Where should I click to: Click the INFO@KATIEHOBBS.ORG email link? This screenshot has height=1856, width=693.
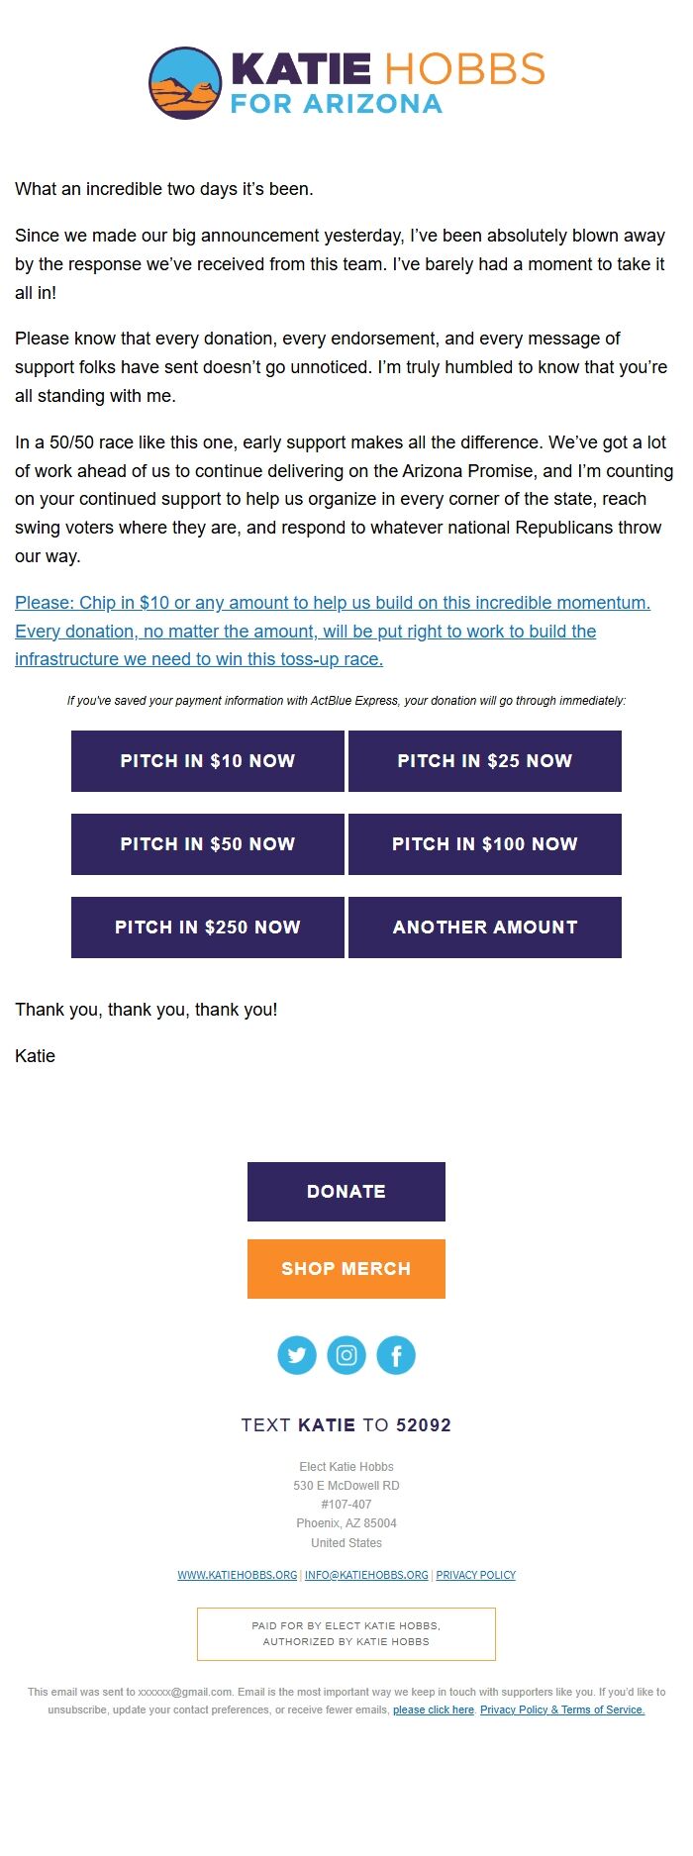click(366, 1575)
